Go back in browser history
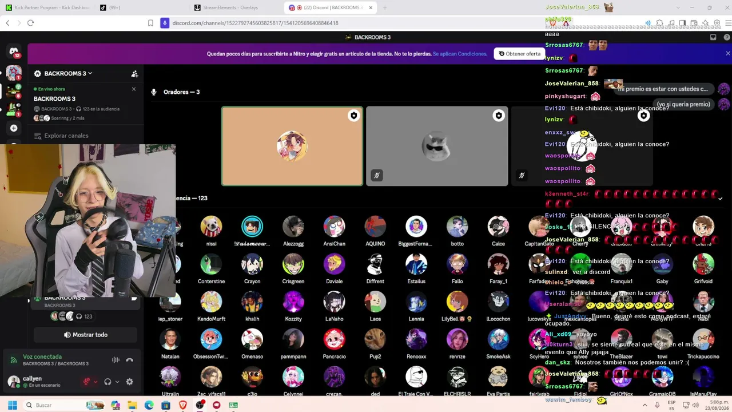This screenshot has width=732, height=412. pos(7,23)
